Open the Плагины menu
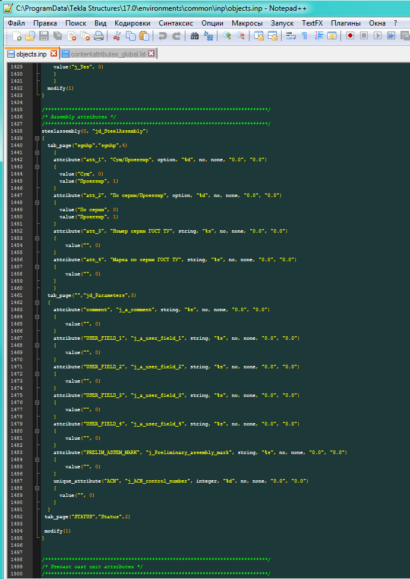 click(x=345, y=23)
